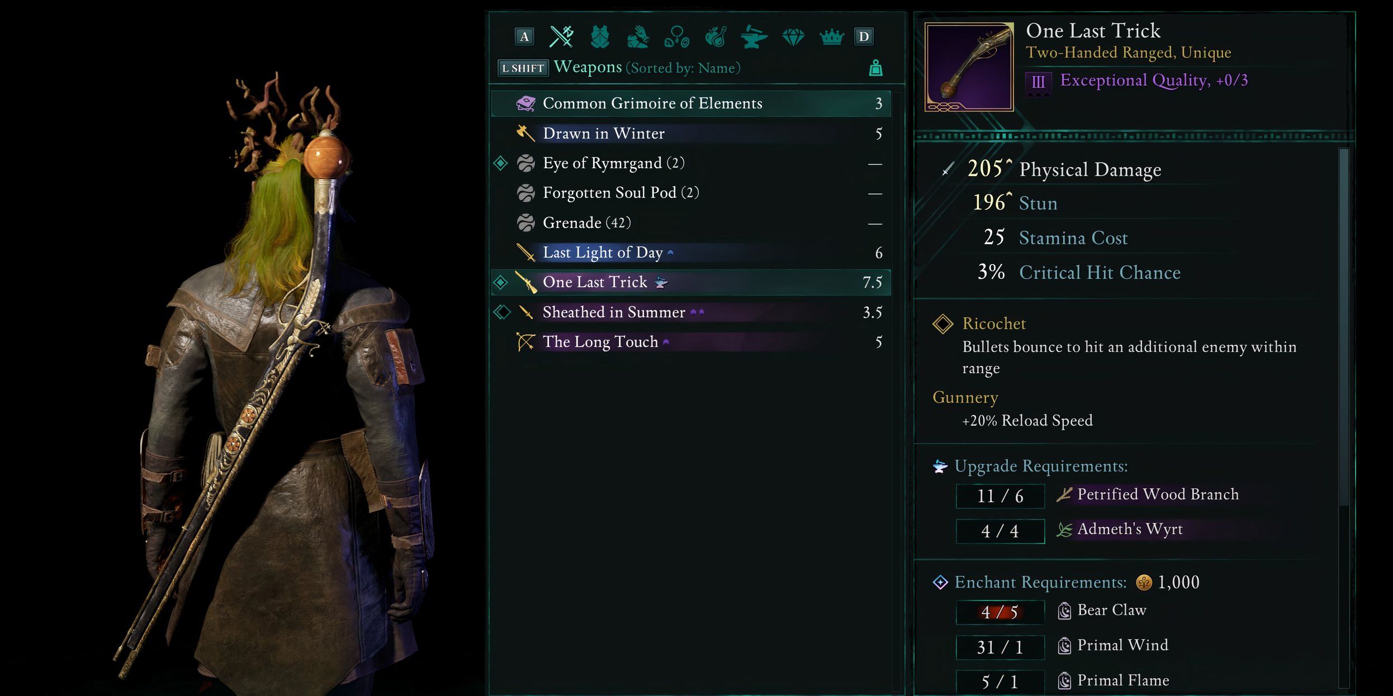Switch to previous tab with A key
This screenshot has width=1393, height=696.
point(524,37)
